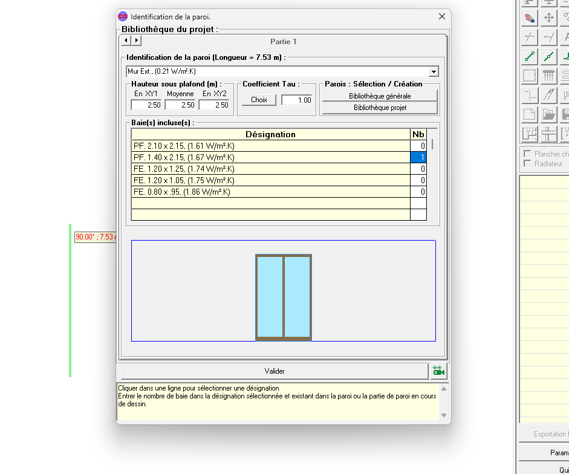Open Bibliothèque projet
Screen dimensions: 569x474
pos(379,108)
